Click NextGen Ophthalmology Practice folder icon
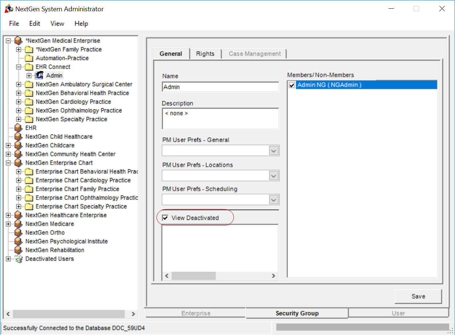 [x=29, y=110]
